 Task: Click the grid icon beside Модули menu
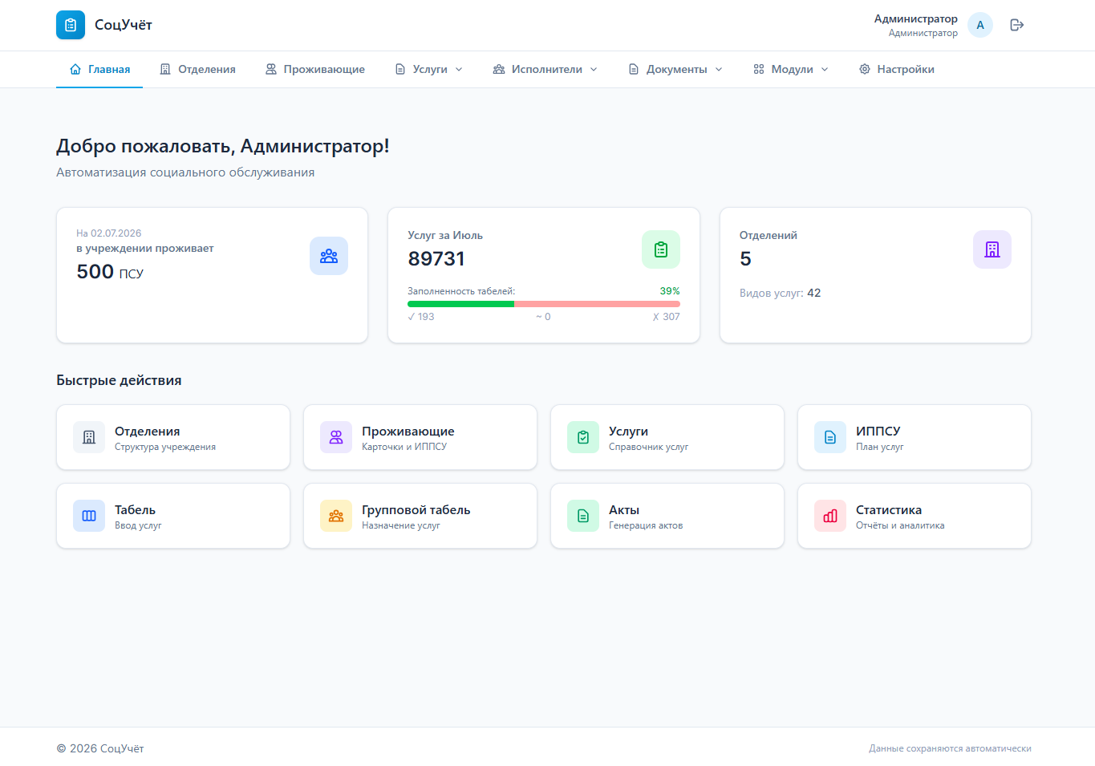[759, 69]
